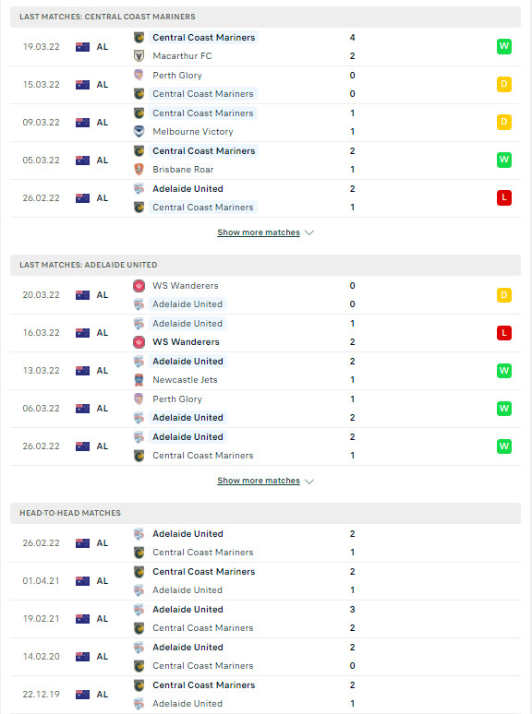Viewport: 532px width, 714px height.
Task: Click Newcastle Jets team crest icon
Action: [139, 380]
